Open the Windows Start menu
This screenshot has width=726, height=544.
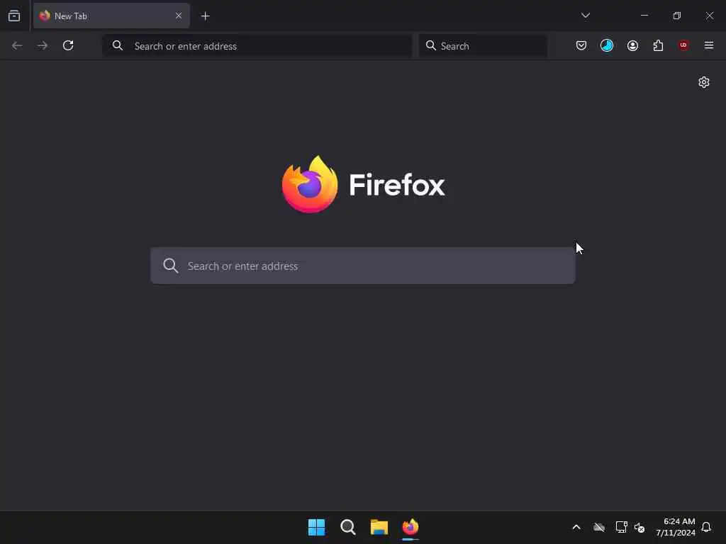click(317, 527)
